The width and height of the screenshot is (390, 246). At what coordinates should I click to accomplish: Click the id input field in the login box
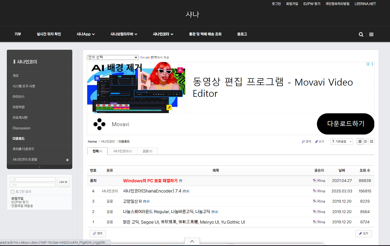pos(32,179)
